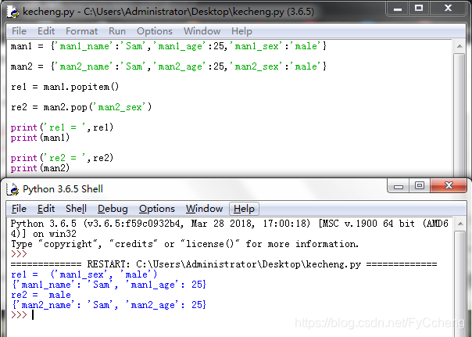Click output line 're2 = male'
The image size is (472, 337).
tap(41, 295)
